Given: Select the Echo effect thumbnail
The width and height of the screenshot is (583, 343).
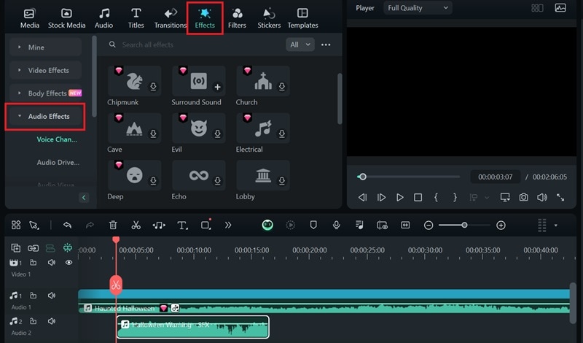Looking at the screenshot, I should pos(198,175).
